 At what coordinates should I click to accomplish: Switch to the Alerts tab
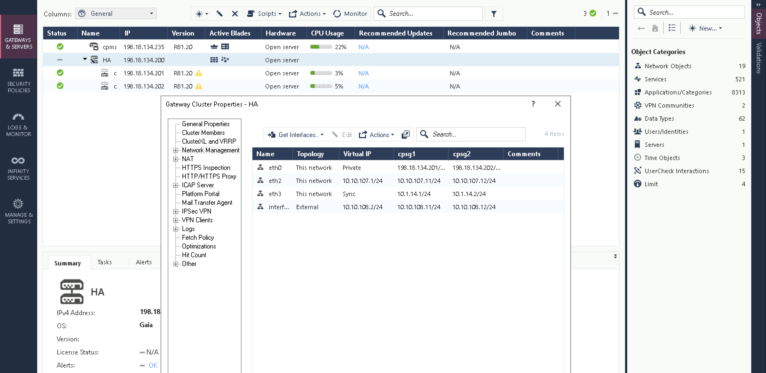click(x=143, y=262)
